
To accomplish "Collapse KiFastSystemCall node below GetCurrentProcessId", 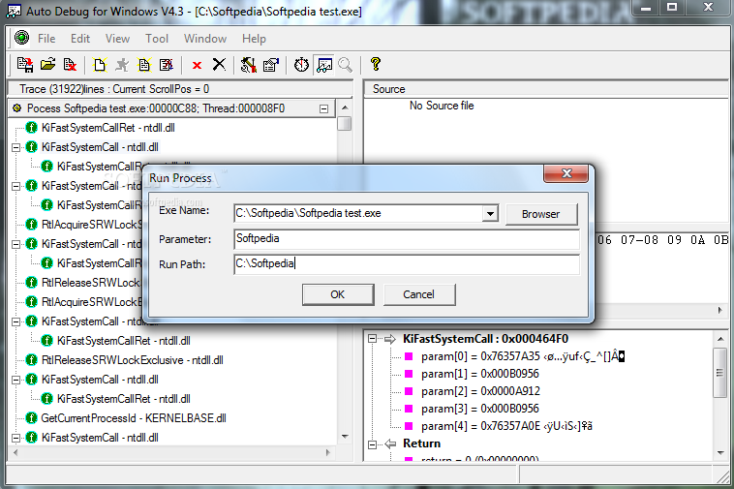I will pyautogui.click(x=15, y=438).
